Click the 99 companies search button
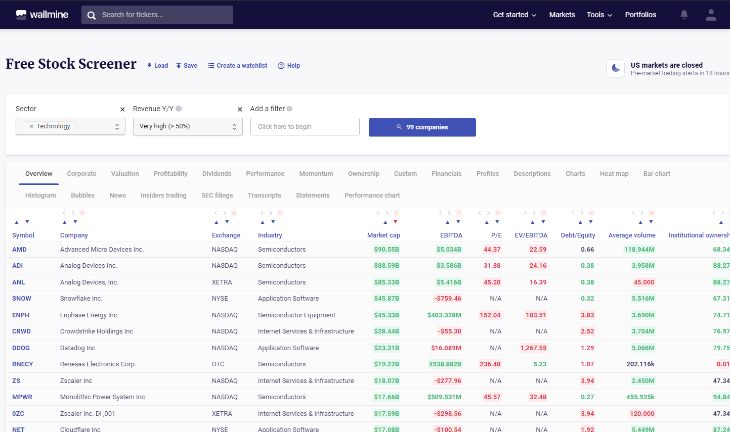This screenshot has width=730, height=432. tap(422, 127)
